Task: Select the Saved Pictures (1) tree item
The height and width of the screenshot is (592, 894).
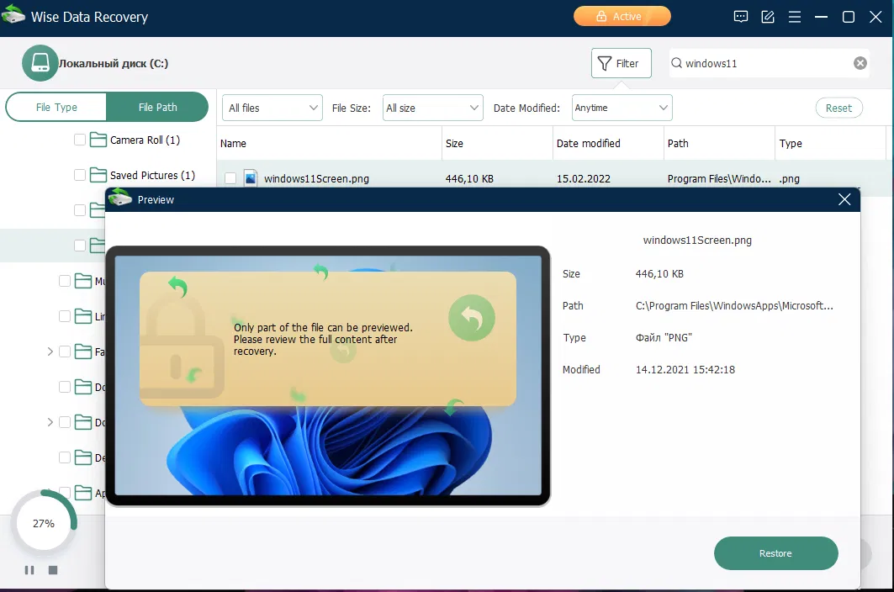Action: click(152, 175)
